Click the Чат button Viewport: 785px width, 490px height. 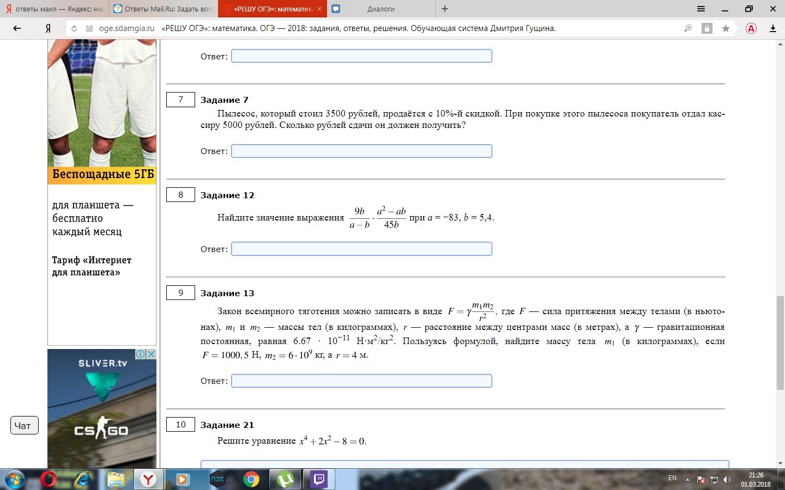24,425
